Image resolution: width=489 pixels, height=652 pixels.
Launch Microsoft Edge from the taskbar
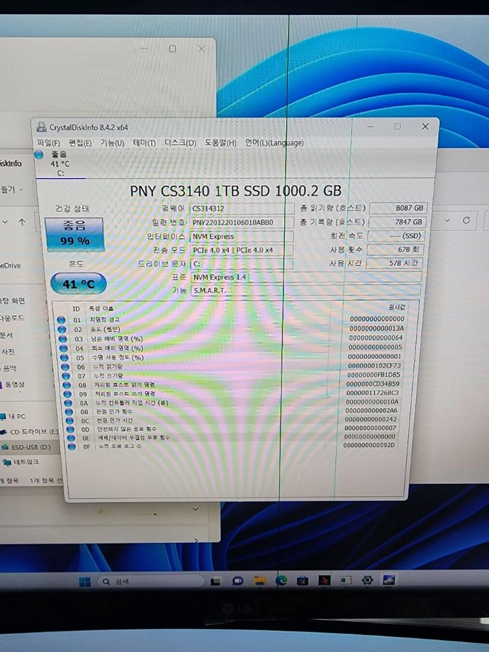tap(282, 580)
